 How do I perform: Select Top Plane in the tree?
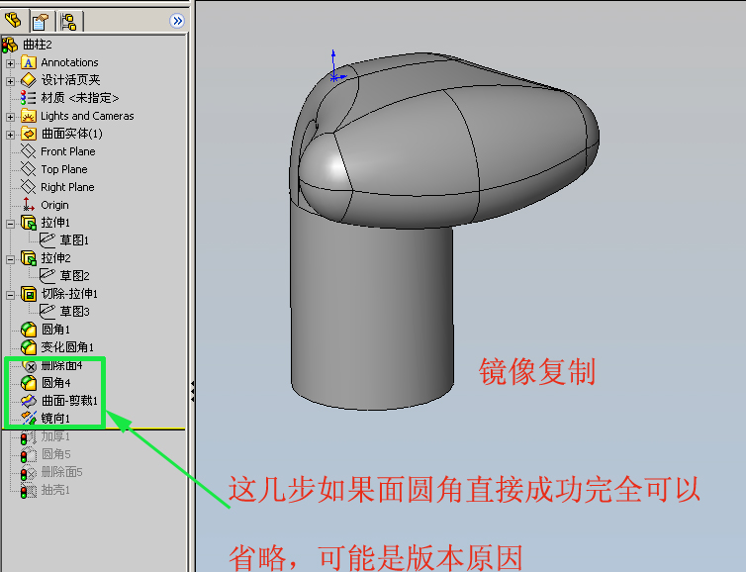64,169
